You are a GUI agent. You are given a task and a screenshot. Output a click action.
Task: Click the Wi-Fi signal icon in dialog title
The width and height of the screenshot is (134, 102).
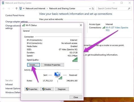23,25
